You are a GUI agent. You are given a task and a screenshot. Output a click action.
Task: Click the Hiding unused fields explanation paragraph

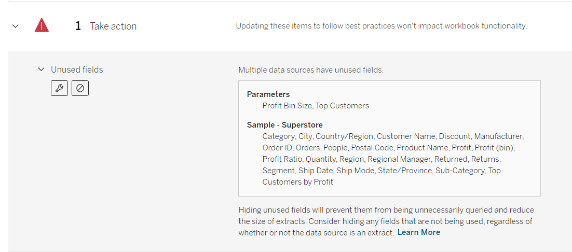[386, 221]
